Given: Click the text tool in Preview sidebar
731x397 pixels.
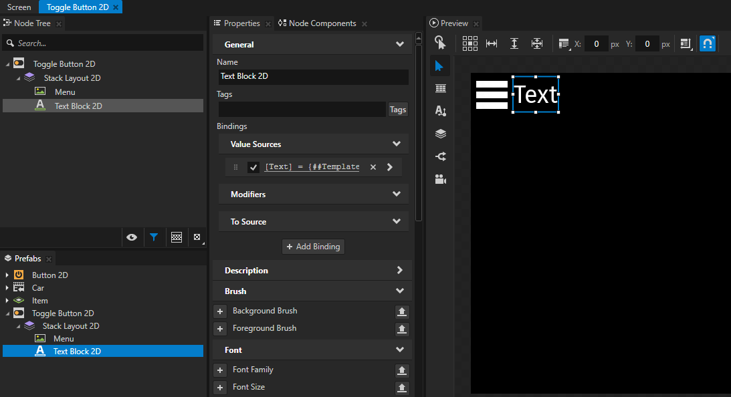Looking at the screenshot, I should pyautogui.click(x=440, y=111).
